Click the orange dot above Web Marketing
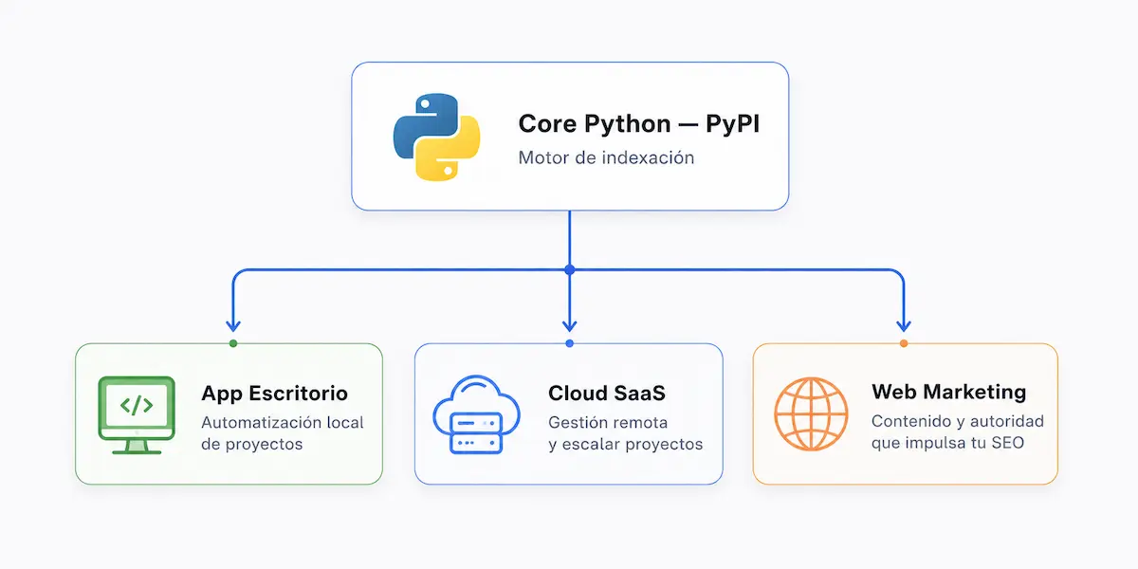Viewport: 1138px width, 569px height. point(904,343)
